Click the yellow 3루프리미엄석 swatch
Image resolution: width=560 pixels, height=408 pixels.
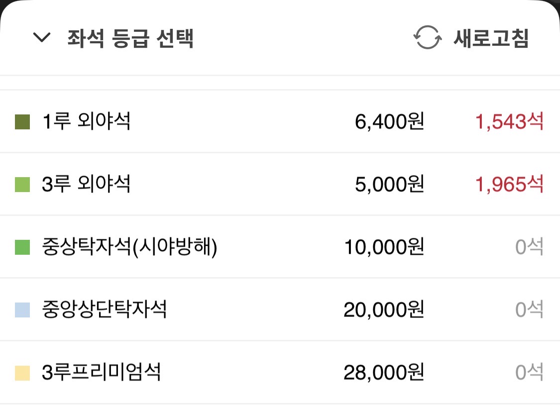click(22, 373)
